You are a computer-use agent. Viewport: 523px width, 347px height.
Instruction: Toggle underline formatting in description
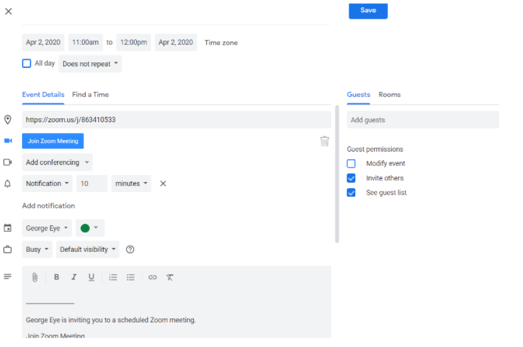(x=91, y=277)
